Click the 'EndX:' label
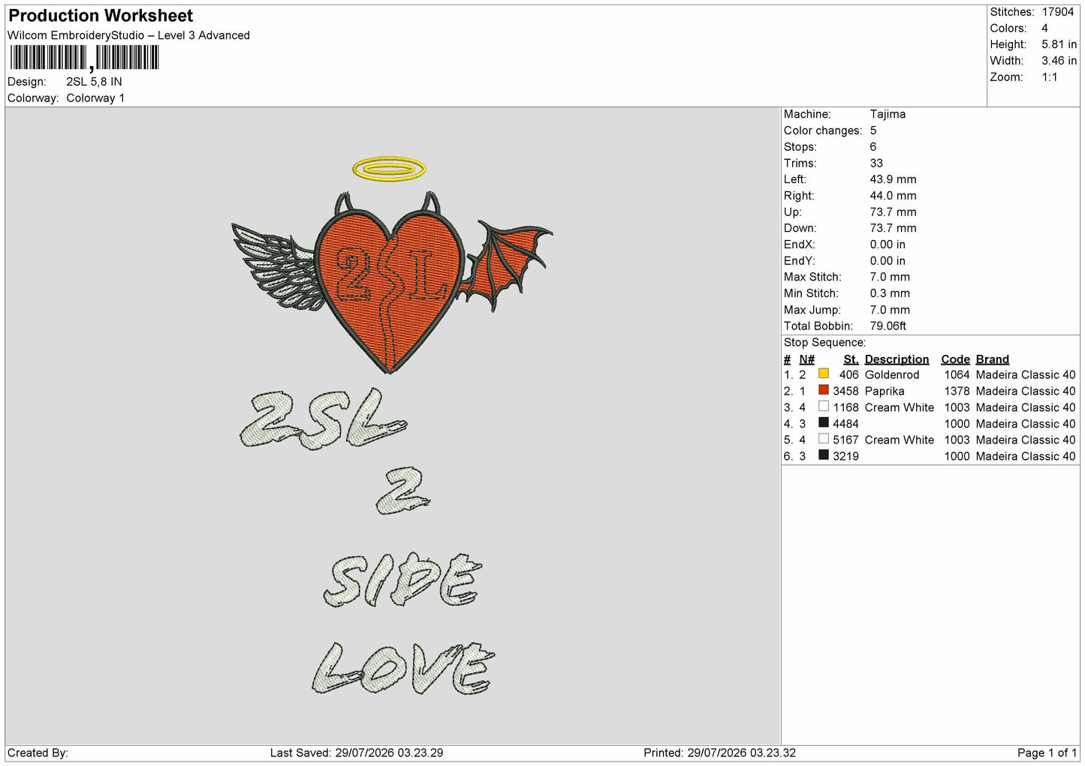Image resolution: width=1085 pixels, height=766 pixels. coord(799,245)
